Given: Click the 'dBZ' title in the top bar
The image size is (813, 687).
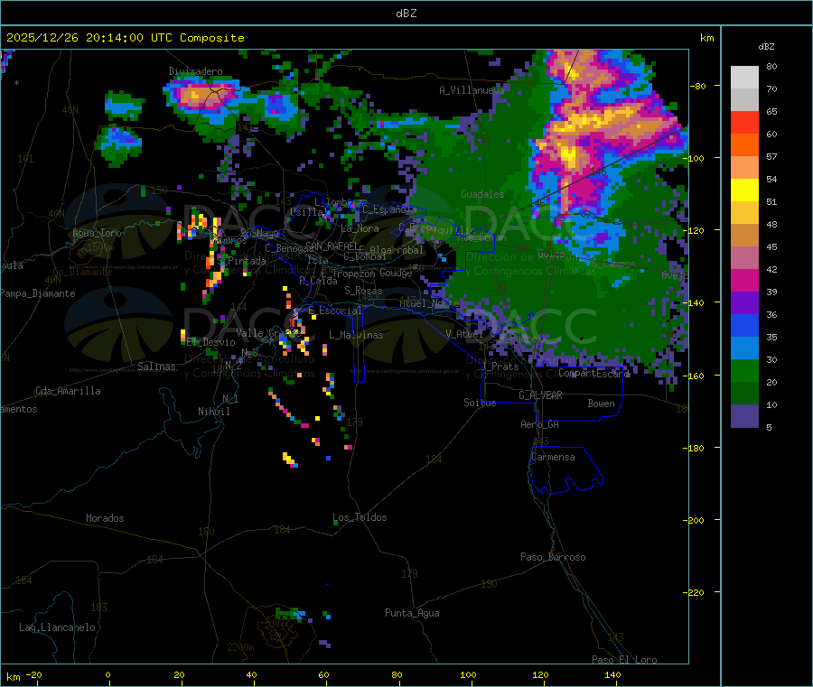Looking at the screenshot, I should [406, 13].
